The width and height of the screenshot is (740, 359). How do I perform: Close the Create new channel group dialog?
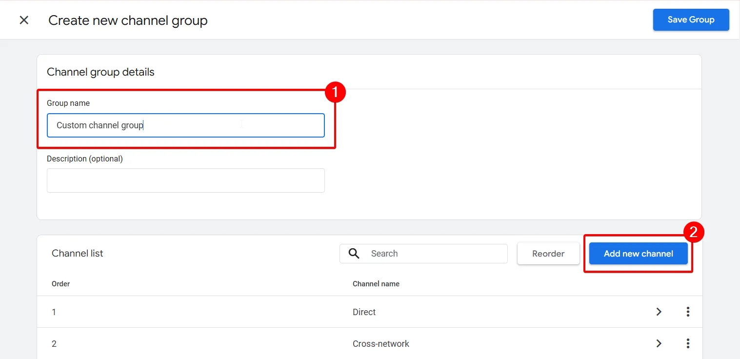24,20
